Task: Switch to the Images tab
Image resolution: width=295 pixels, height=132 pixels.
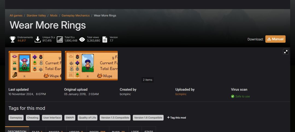Action: click(56, 129)
